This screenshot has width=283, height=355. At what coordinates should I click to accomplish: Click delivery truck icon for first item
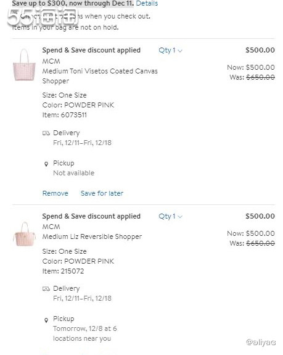[46, 133]
